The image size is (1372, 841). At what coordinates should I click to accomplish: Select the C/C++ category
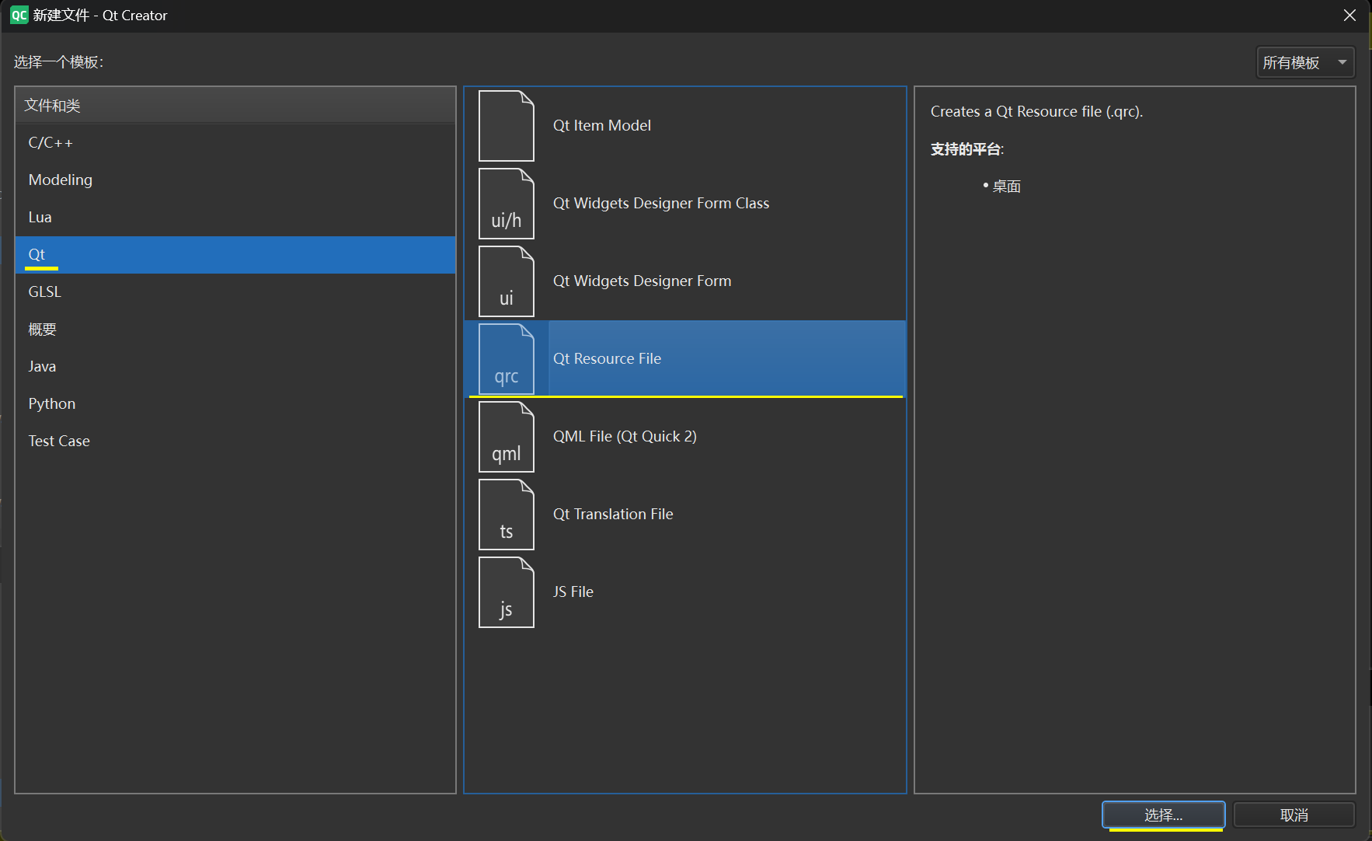[235, 143]
